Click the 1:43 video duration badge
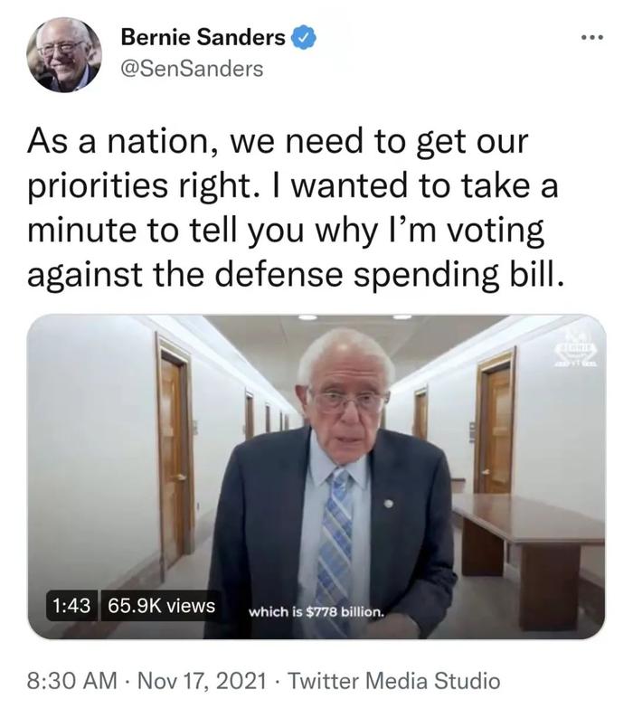The height and width of the screenshot is (718, 633). click(71, 606)
